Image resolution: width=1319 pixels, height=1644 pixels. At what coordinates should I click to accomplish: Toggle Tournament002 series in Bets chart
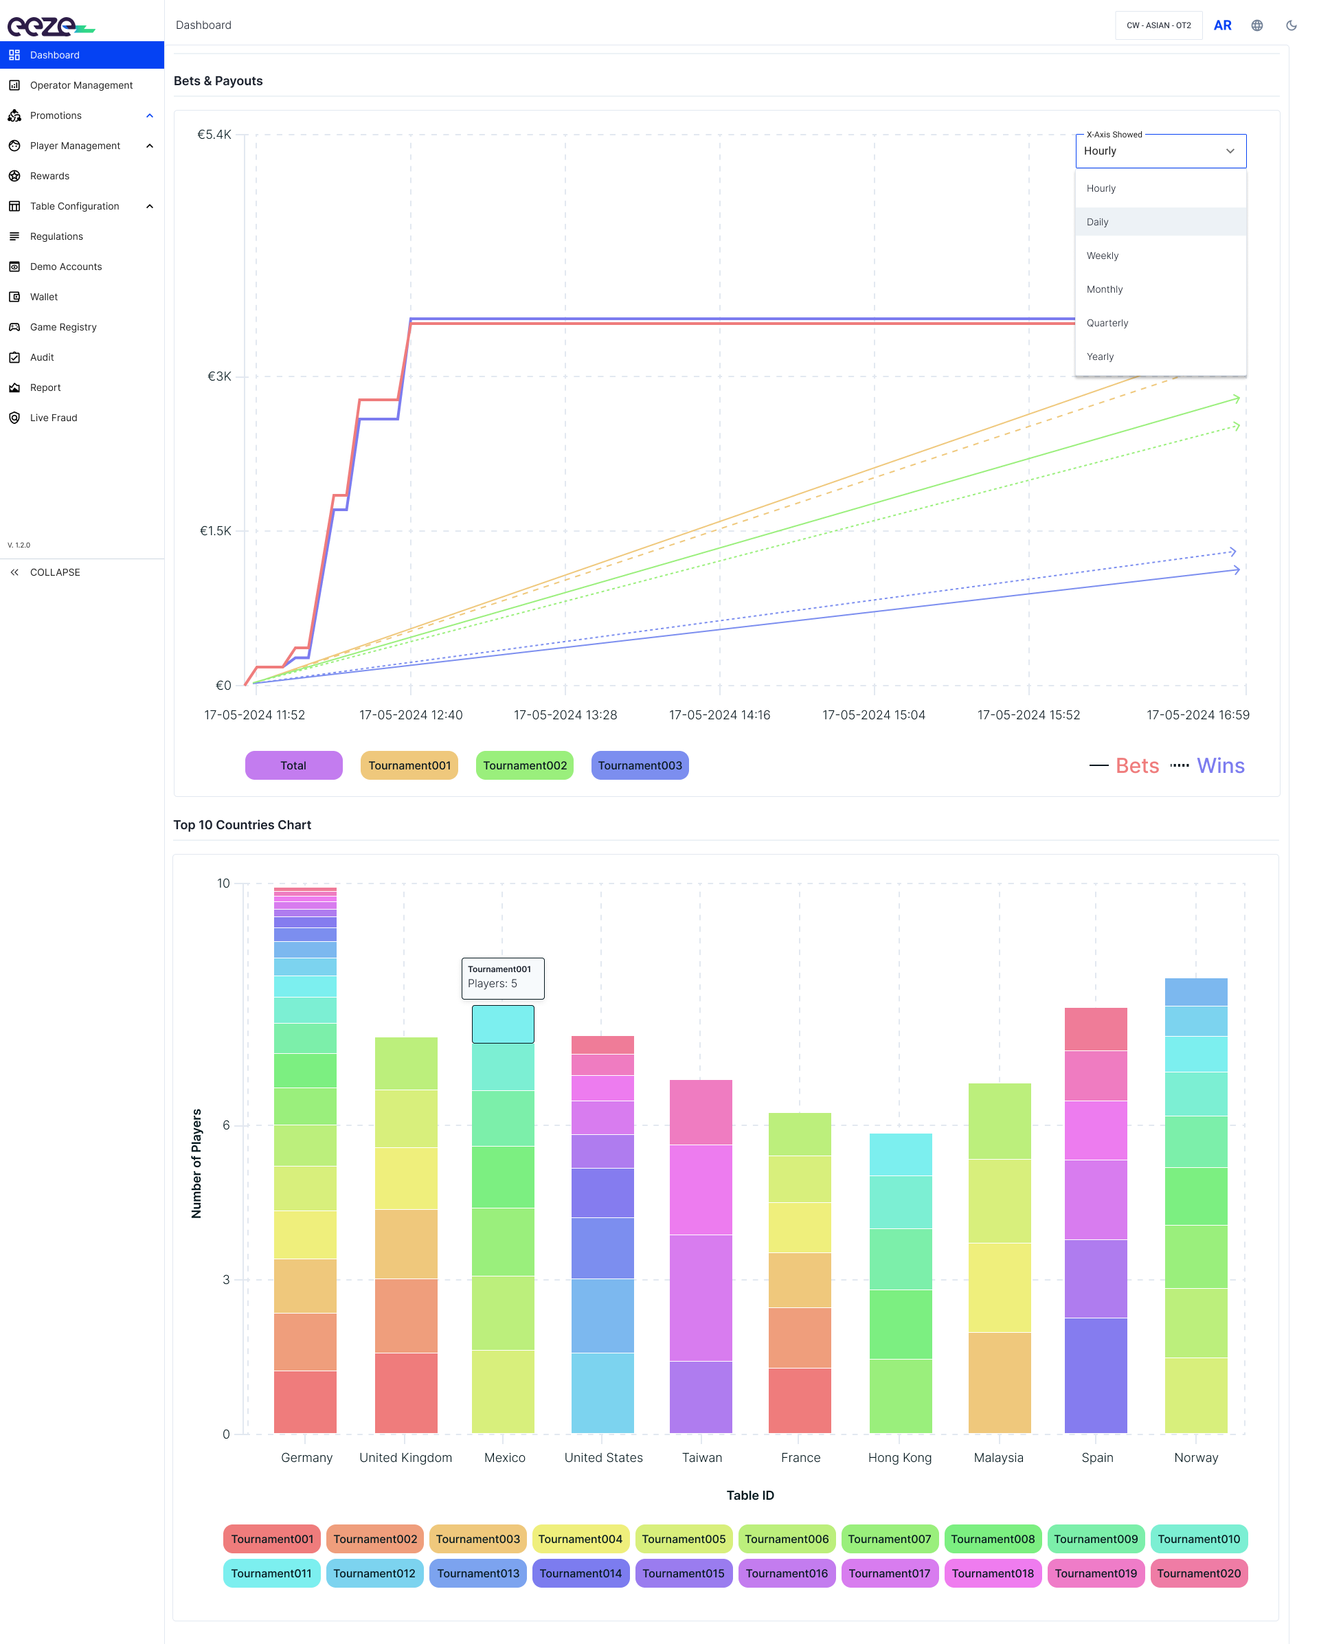(525, 765)
